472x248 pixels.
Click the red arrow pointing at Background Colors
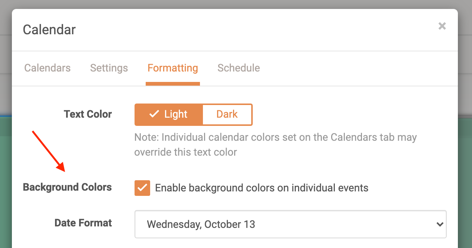48,151
